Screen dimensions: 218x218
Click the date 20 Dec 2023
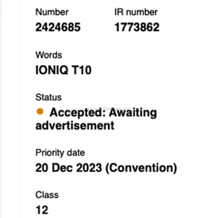point(69,168)
